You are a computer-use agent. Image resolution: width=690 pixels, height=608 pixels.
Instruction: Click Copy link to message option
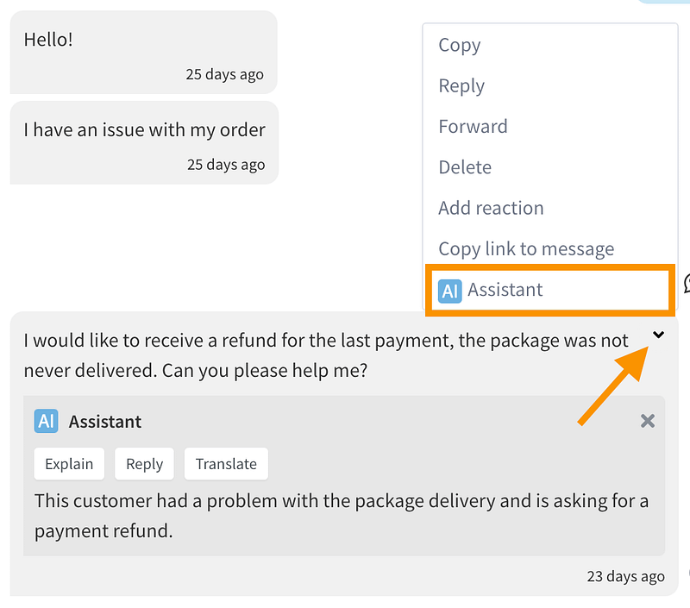click(x=526, y=249)
